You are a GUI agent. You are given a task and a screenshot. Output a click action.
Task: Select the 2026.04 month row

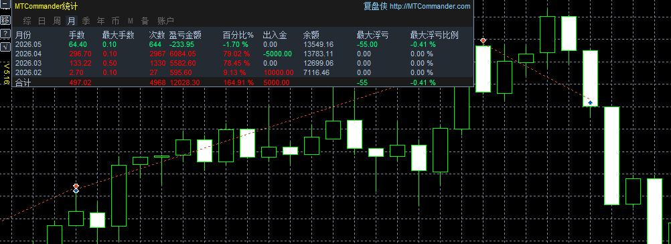[242, 54]
